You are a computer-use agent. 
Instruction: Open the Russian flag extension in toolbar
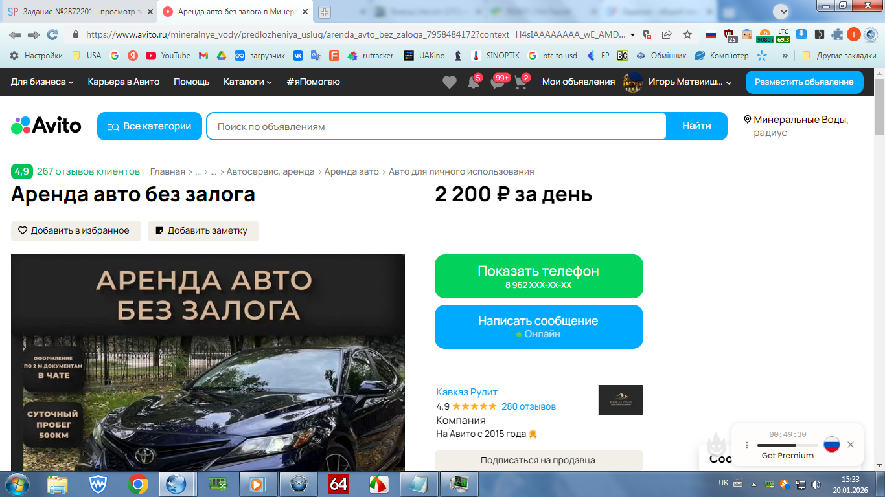[711, 35]
